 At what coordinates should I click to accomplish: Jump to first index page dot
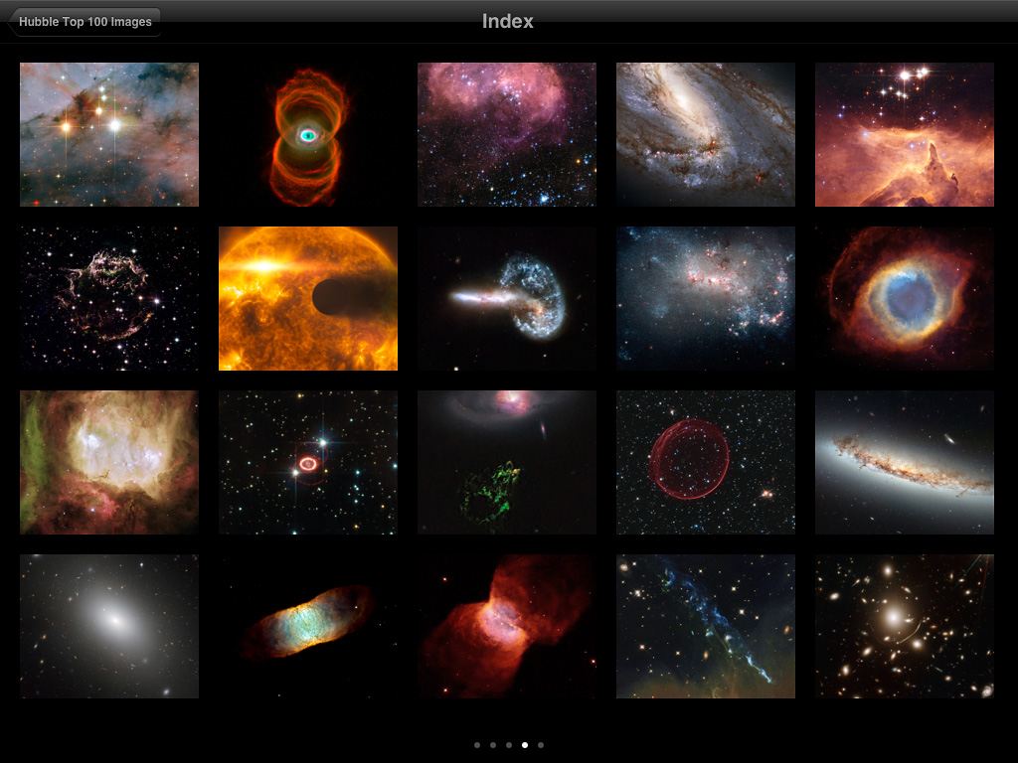click(x=477, y=745)
